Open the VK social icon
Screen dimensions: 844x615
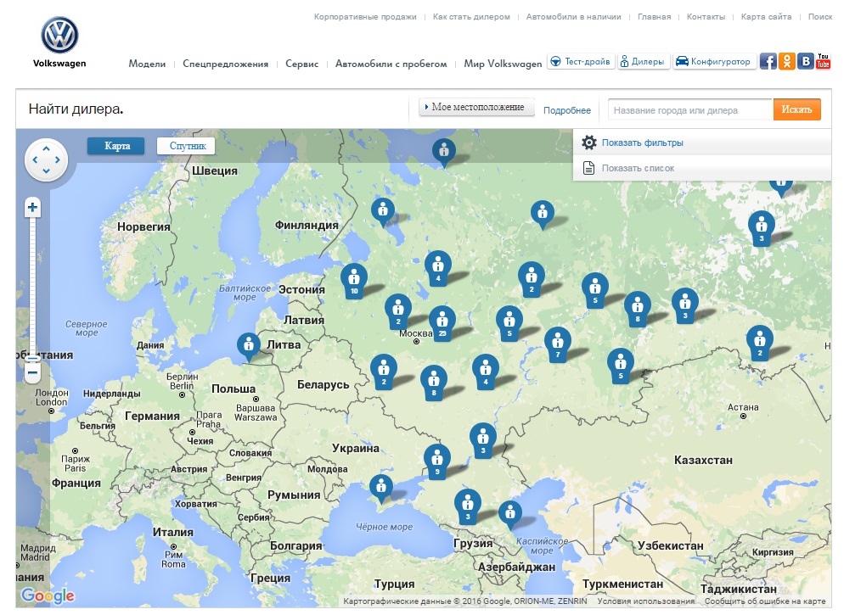805,61
